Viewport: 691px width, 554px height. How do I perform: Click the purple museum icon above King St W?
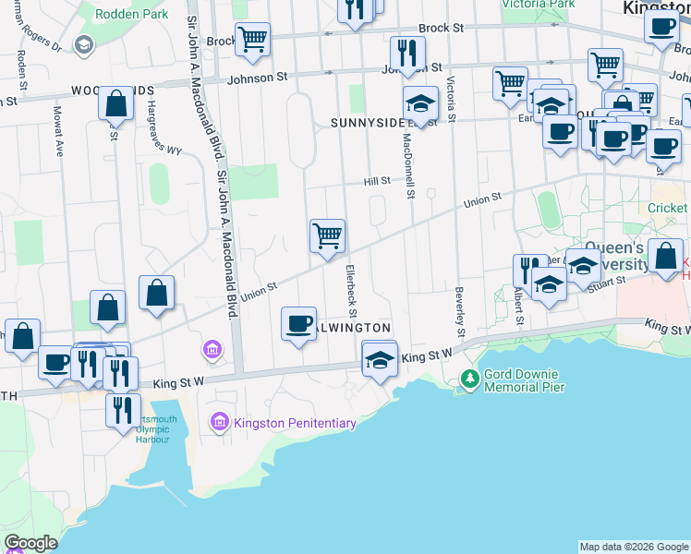click(x=212, y=351)
